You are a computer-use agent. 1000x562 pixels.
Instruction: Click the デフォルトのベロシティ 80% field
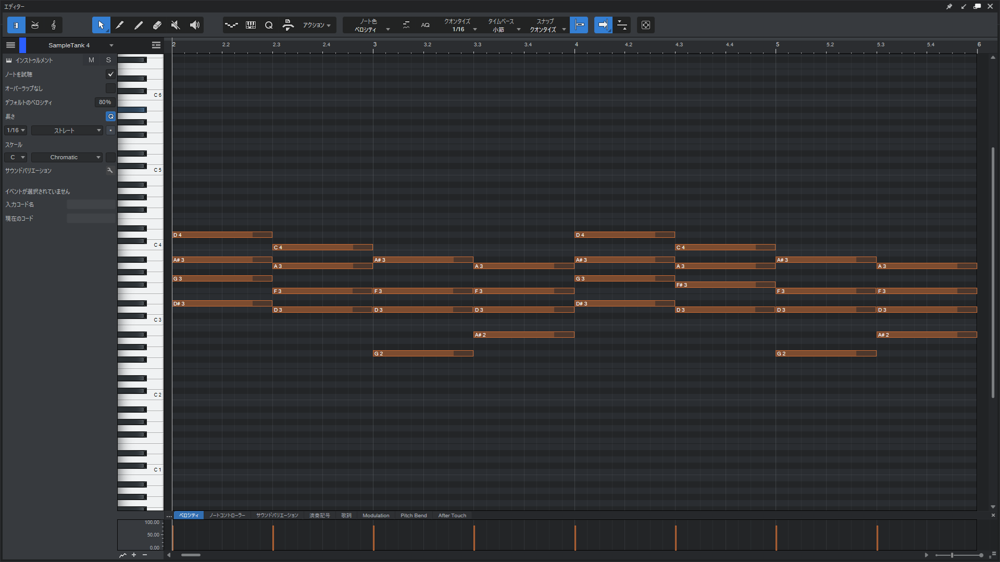tap(105, 103)
